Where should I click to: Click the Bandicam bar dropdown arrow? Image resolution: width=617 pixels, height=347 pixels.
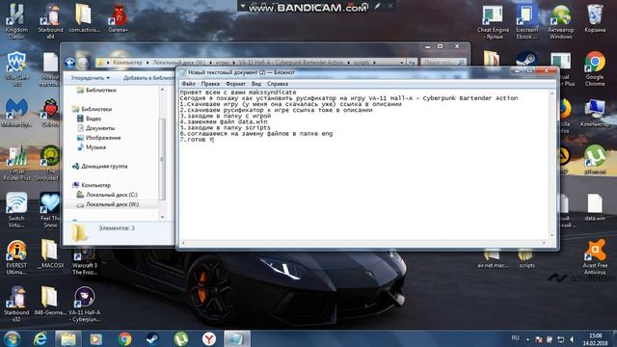243,7
